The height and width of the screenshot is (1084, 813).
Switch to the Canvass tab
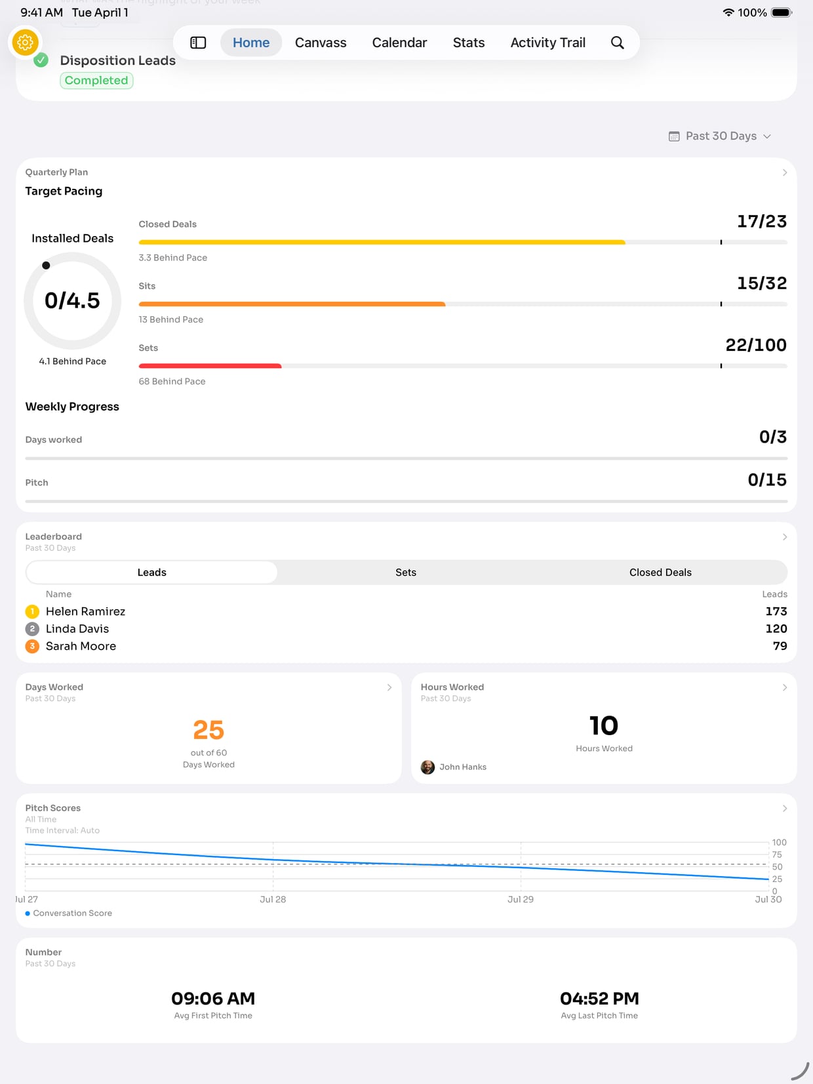pos(321,43)
